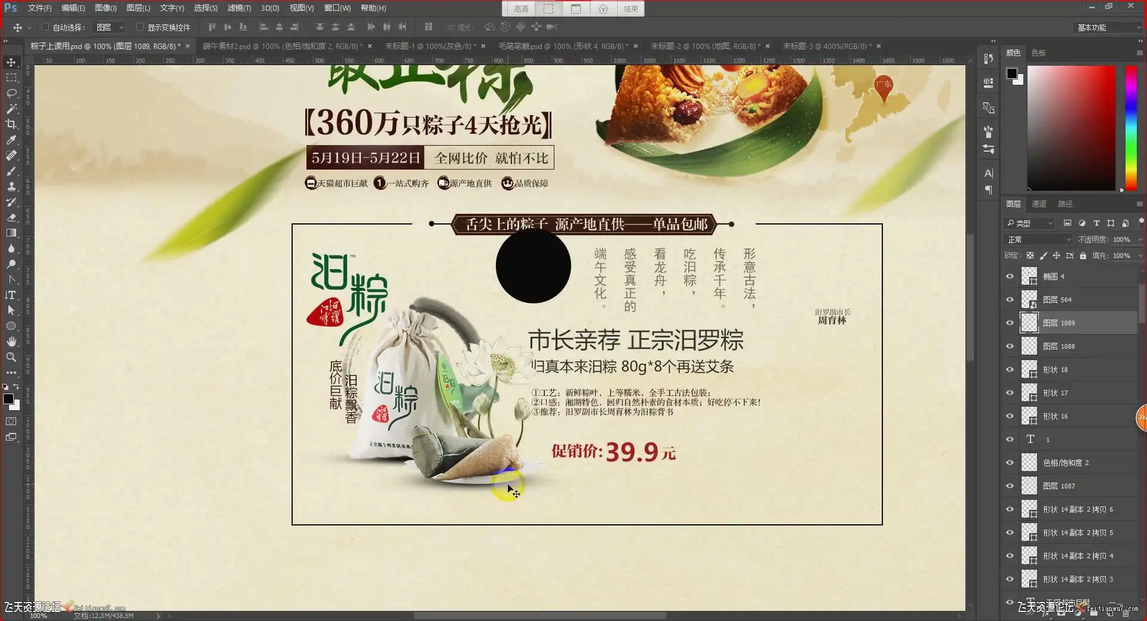This screenshot has width=1147, height=621.
Task: Click the zoom percentage field in status bar
Action: (39, 616)
